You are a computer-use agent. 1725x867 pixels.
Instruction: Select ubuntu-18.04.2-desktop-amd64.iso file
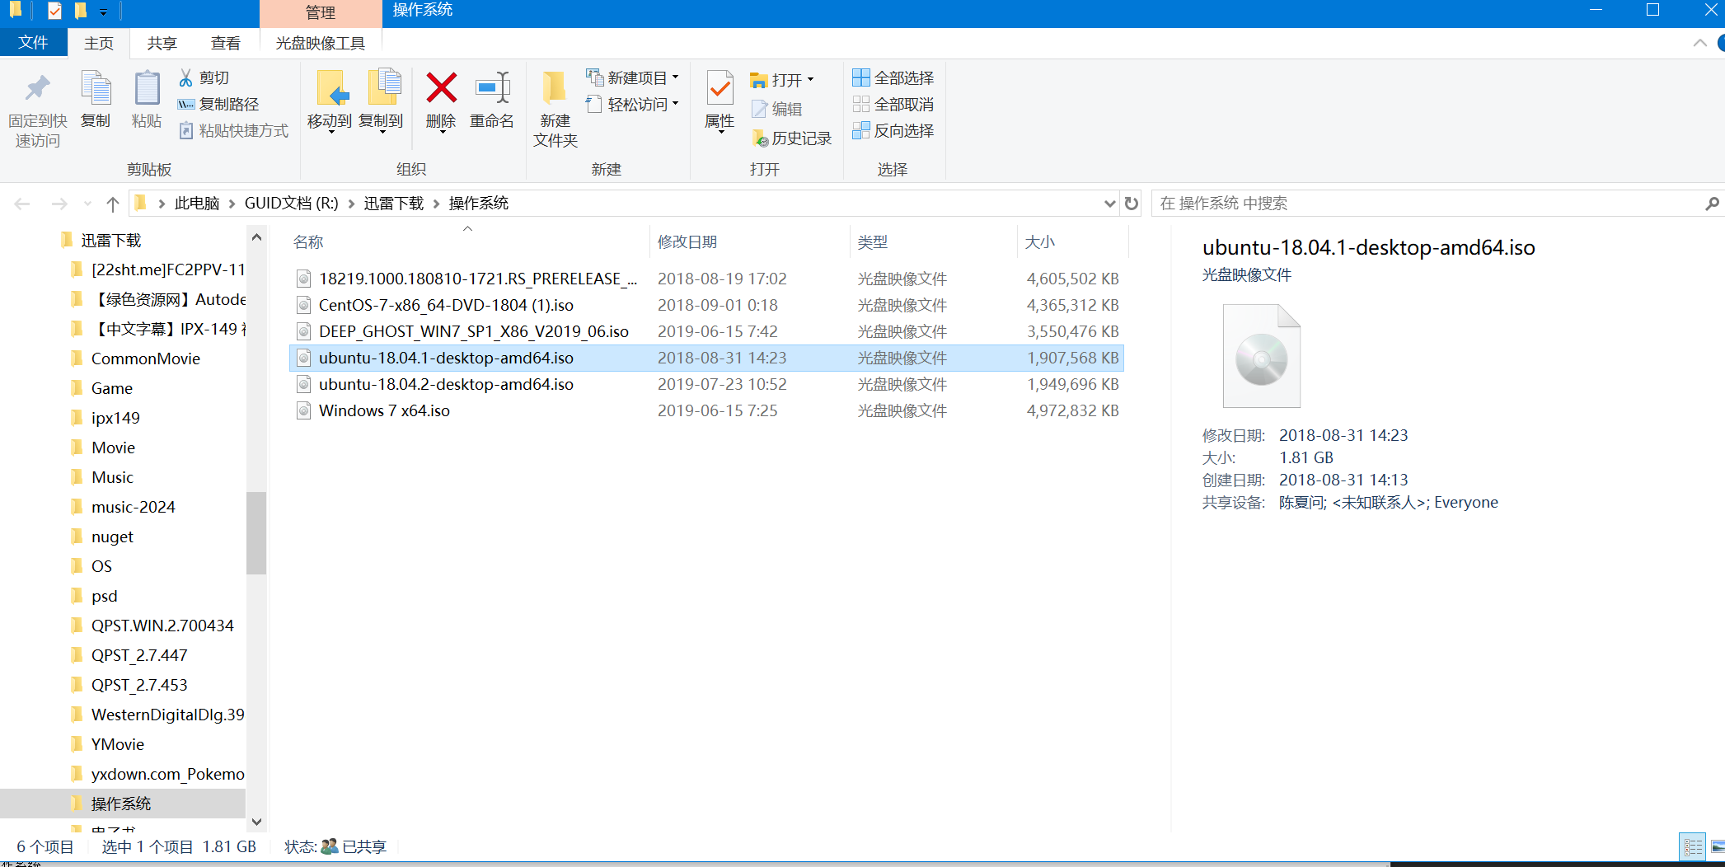pyautogui.click(x=706, y=384)
